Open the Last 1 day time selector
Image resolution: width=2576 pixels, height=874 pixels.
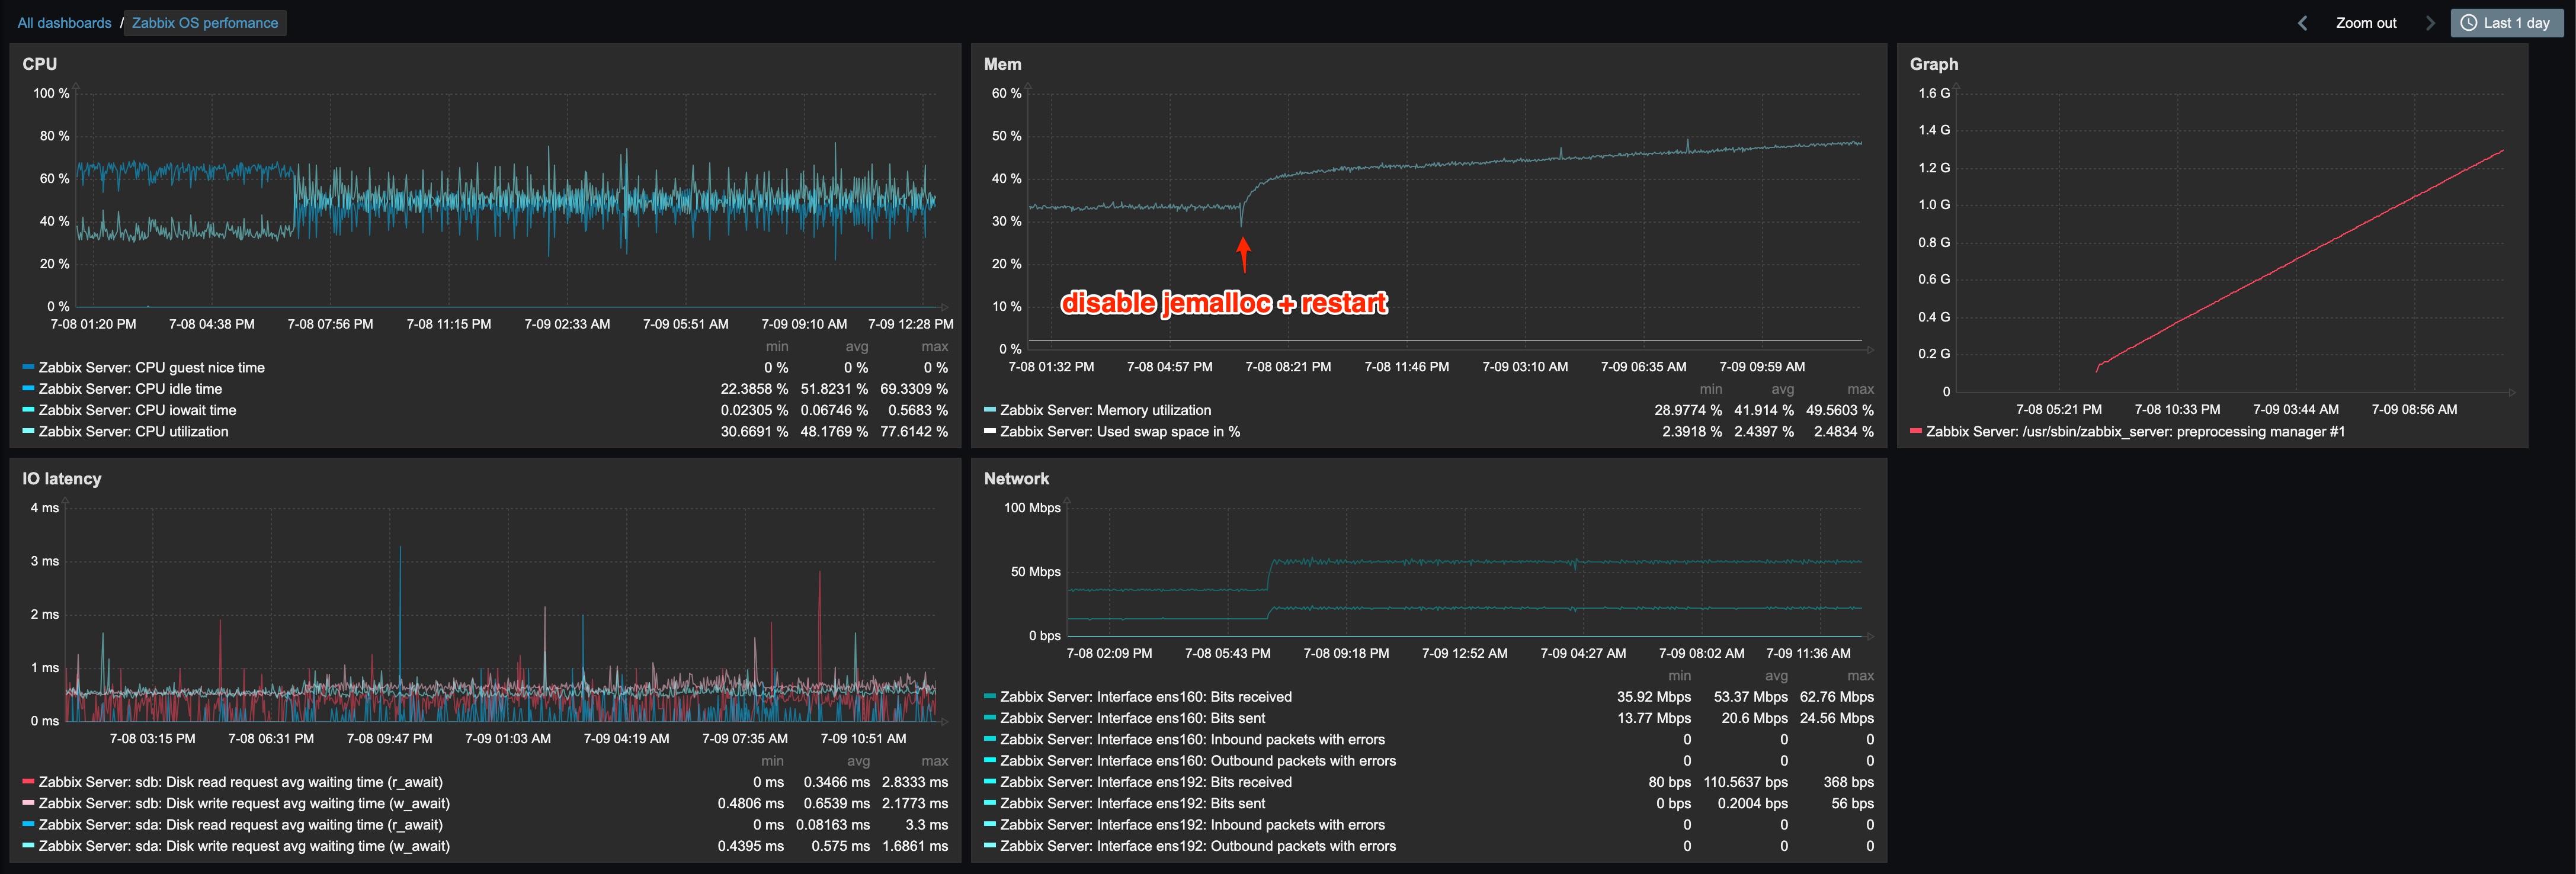pyautogui.click(x=2506, y=23)
